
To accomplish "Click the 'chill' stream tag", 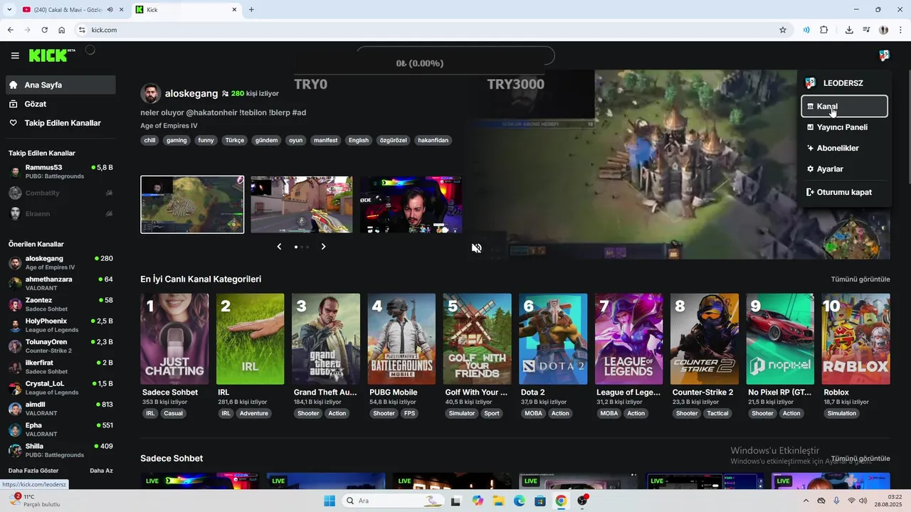I will pyautogui.click(x=149, y=140).
